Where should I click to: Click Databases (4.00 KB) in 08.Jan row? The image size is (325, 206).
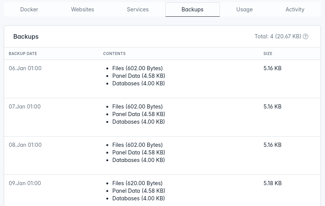[138, 160]
